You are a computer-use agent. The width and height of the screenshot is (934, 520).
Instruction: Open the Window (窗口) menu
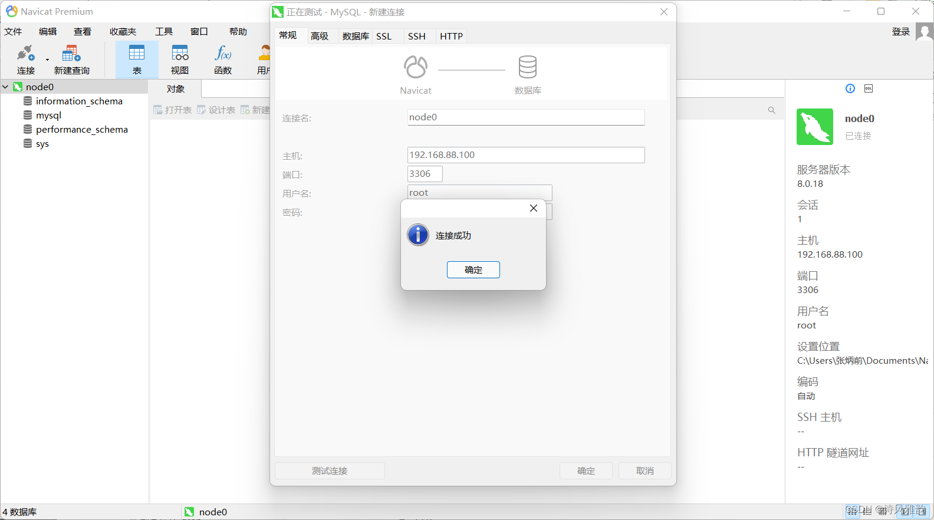click(x=199, y=32)
